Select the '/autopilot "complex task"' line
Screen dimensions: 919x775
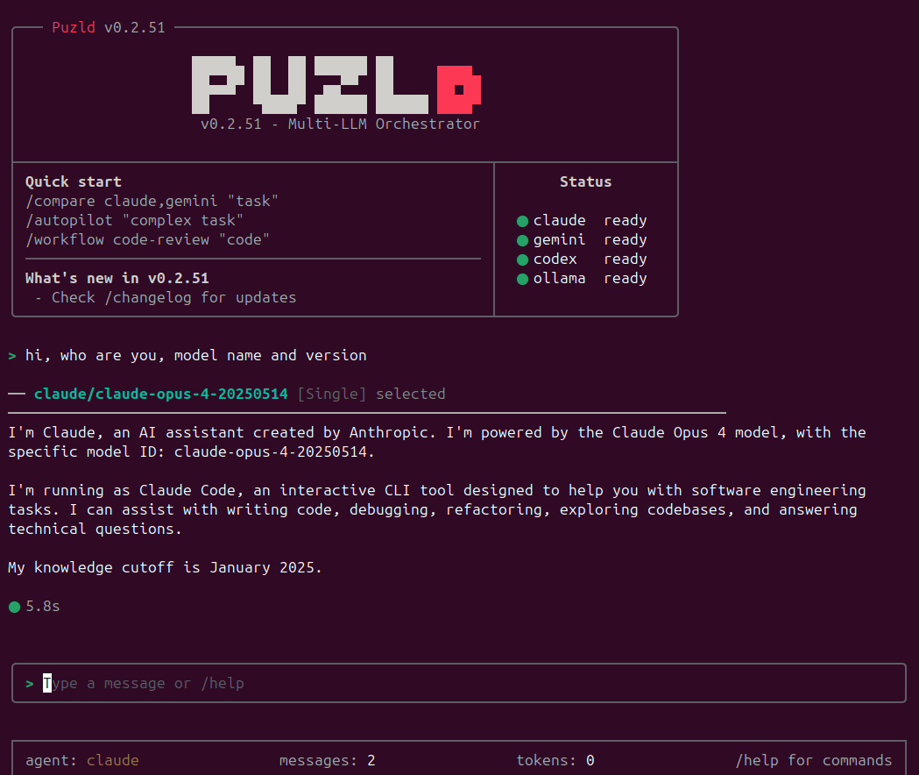click(134, 221)
